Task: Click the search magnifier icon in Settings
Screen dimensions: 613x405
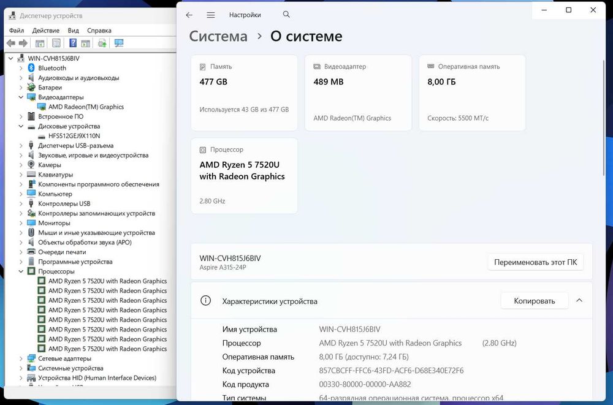Action: pos(286,15)
